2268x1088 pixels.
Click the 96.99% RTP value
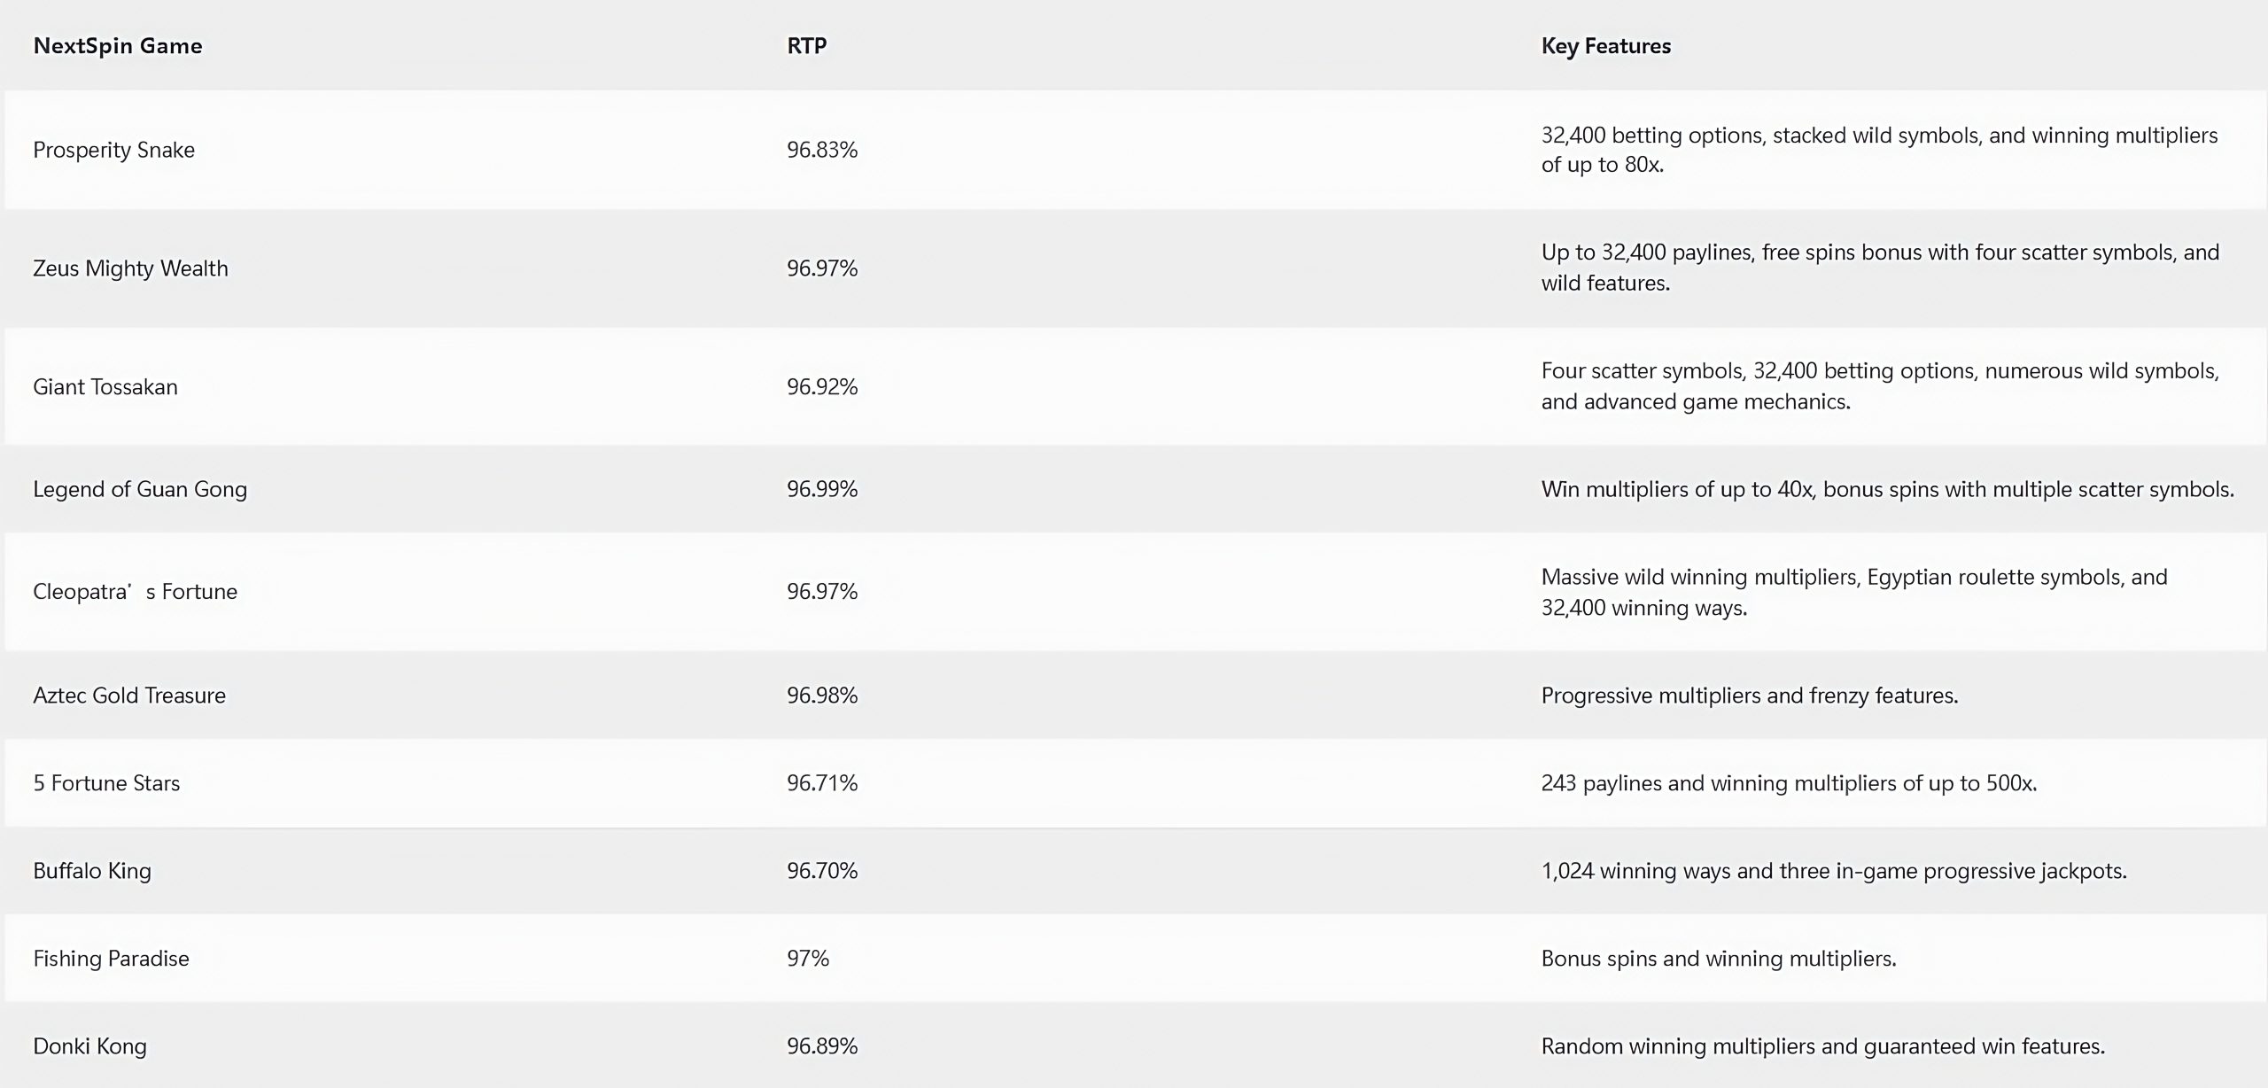click(822, 489)
